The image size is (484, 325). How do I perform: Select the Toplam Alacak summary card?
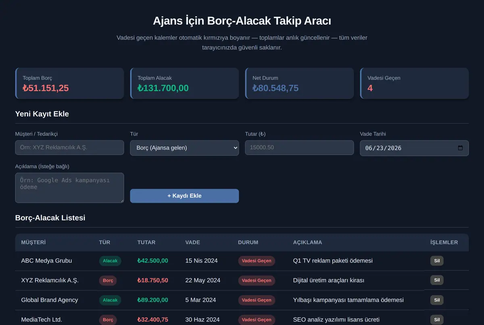point(184,83)
